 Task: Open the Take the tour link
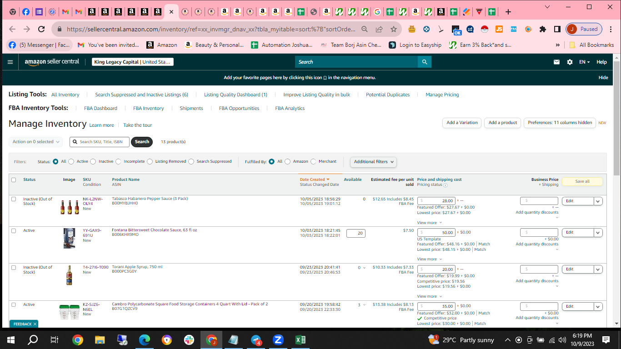click(138, 125)
